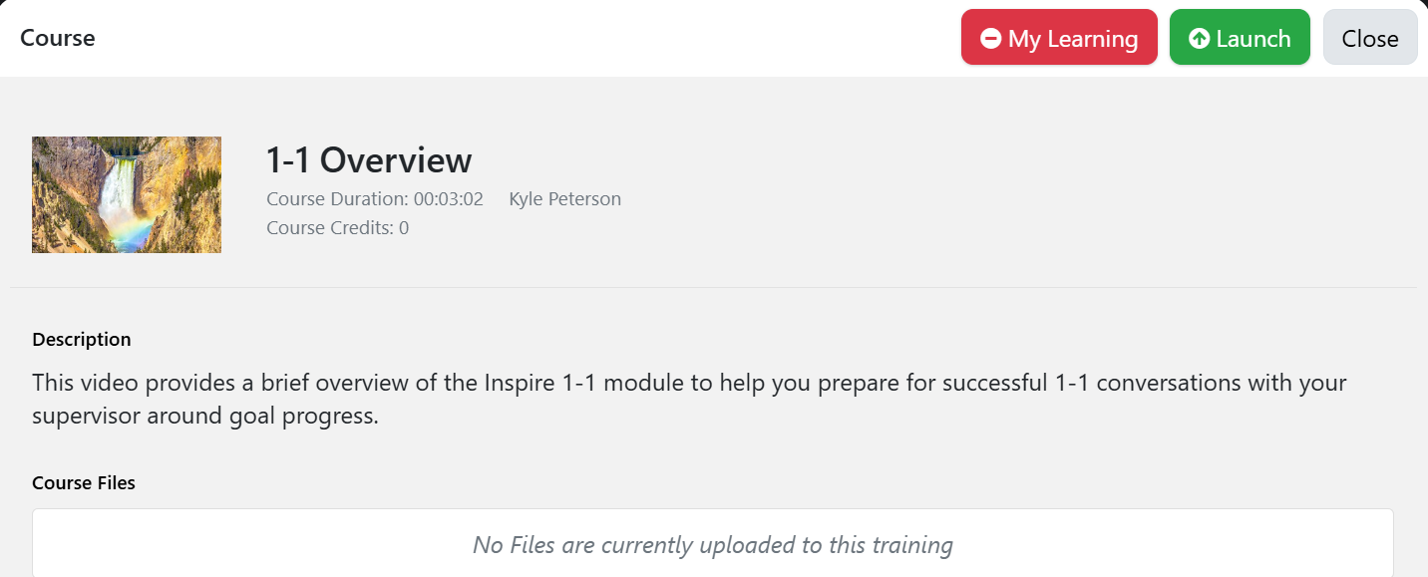The height and width of the screenshot is (577, 1428).
Task: Select the 1-1 Overview course title
Action: point(369,160)
